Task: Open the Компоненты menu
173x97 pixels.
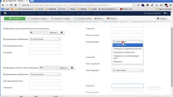Action: [x=67, y=13]
